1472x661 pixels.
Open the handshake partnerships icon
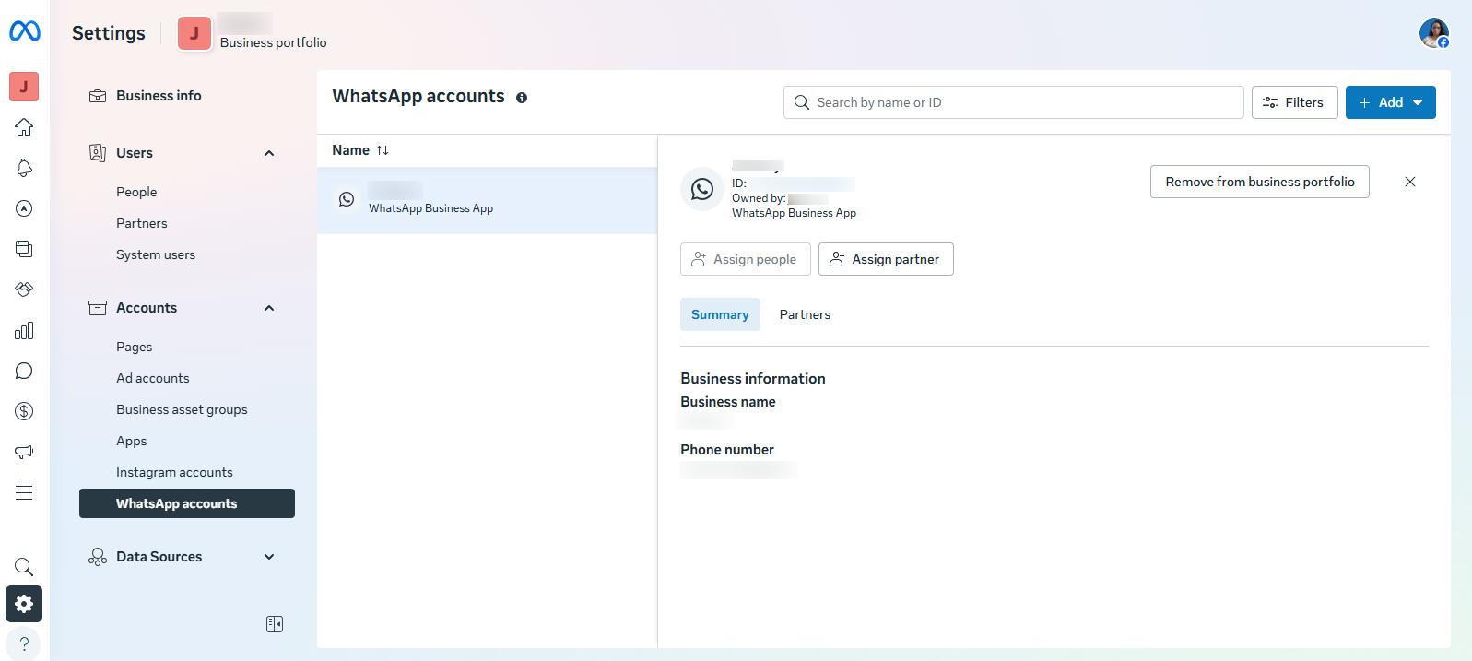24,289
